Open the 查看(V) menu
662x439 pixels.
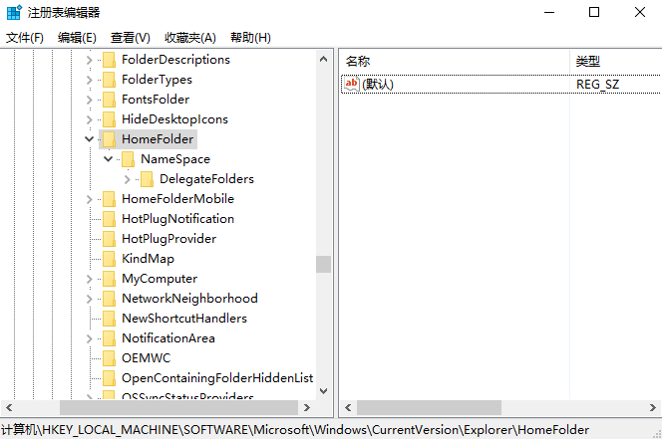point(130,38)
